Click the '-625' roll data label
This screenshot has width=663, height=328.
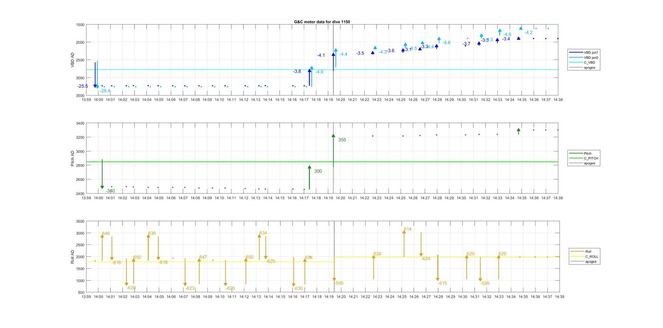click(270, 261)
